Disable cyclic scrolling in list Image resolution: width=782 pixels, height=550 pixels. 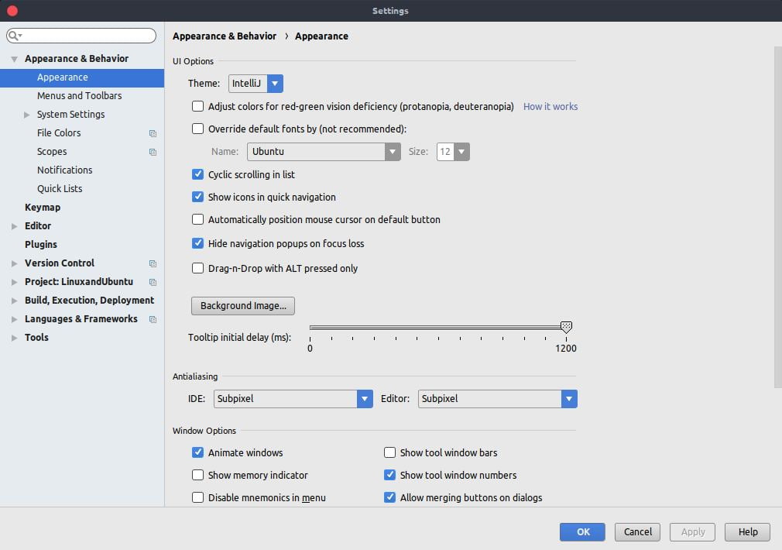click(x=198, y=174)
